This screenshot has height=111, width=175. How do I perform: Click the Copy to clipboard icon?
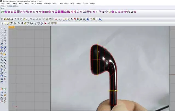coord(21,19)
